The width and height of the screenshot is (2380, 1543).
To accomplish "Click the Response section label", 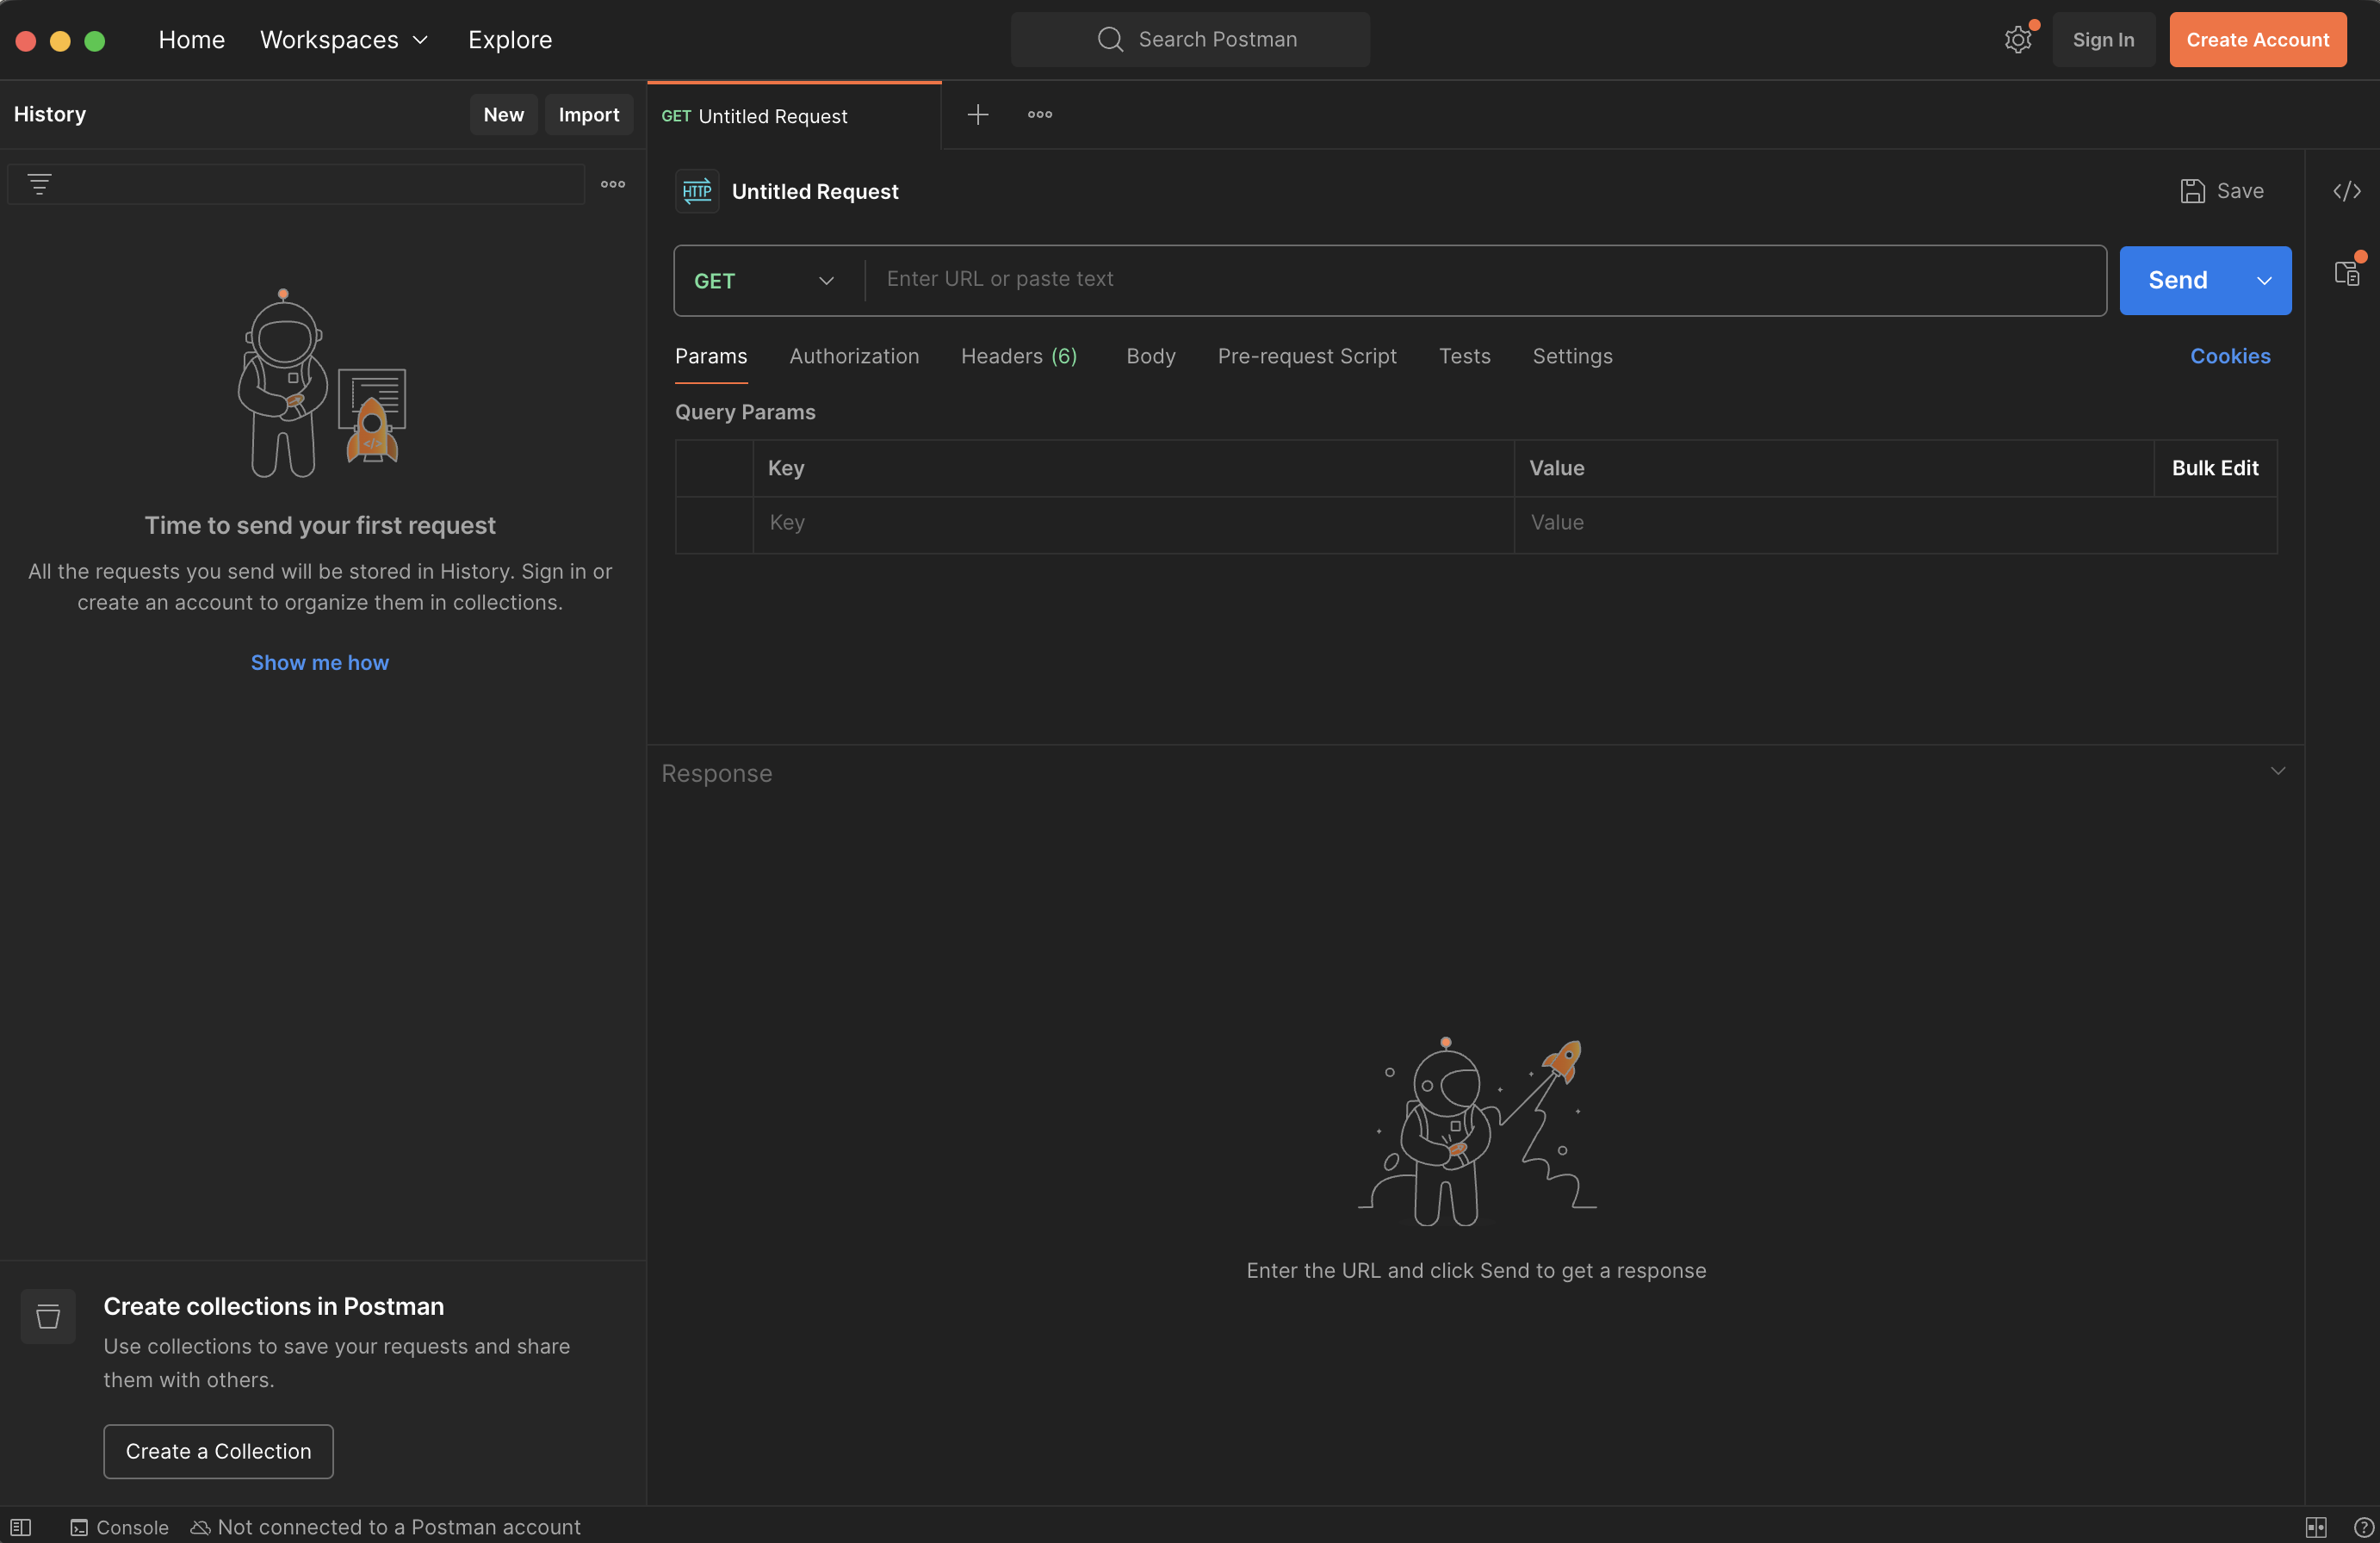I will (x=716, y=773).
